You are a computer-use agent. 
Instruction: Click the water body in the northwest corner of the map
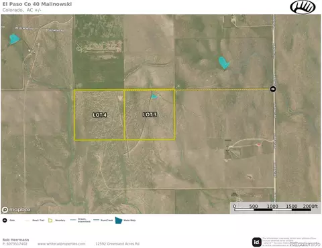14,39
